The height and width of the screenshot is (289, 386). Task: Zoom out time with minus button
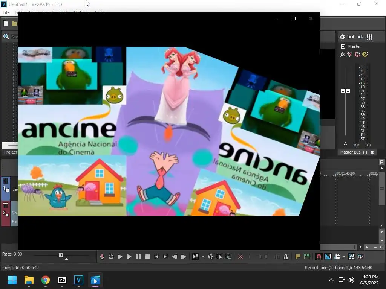click(375, 247)
